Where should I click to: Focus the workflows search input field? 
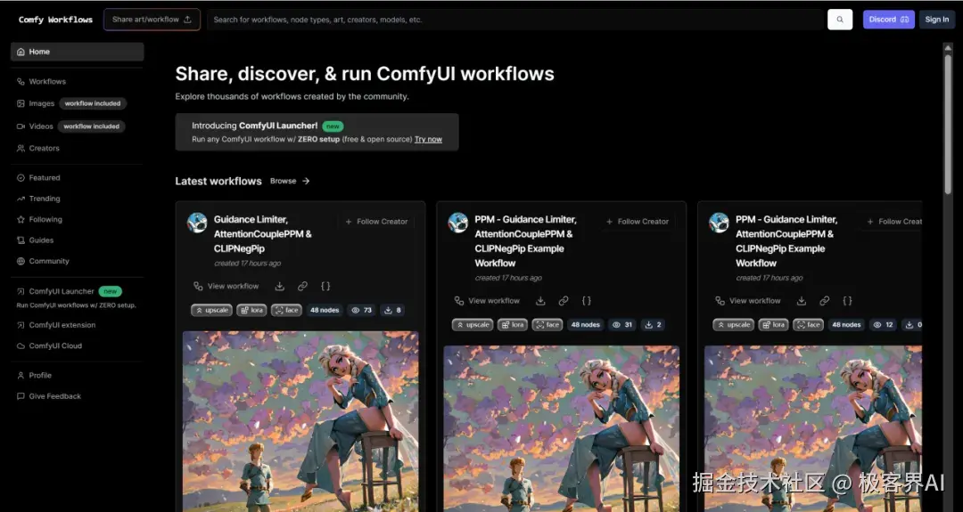(x=514, y=20)
